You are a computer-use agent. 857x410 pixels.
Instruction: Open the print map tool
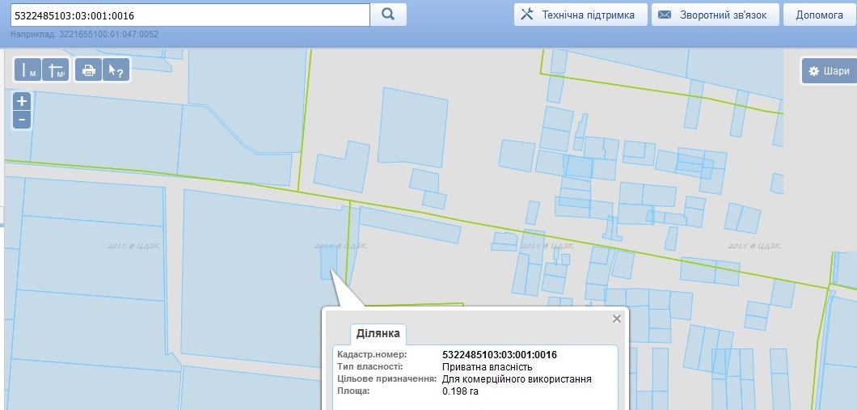tap(89, 70)
